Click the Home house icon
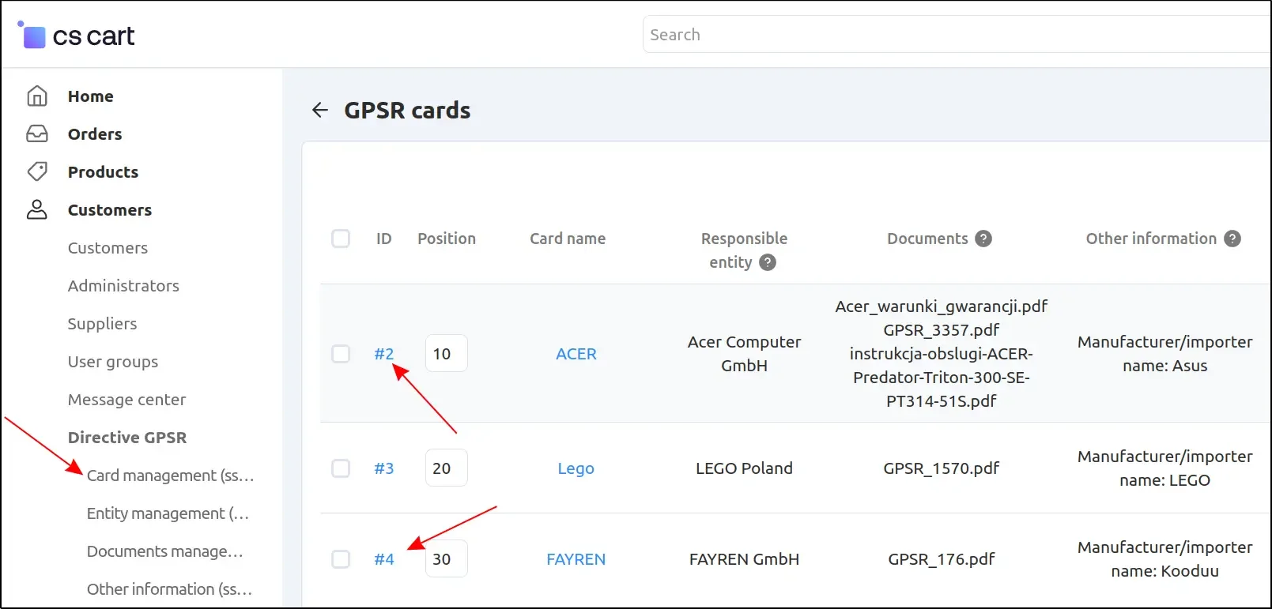Screen dimensions: 1272x609 click(x=37, y=96)
